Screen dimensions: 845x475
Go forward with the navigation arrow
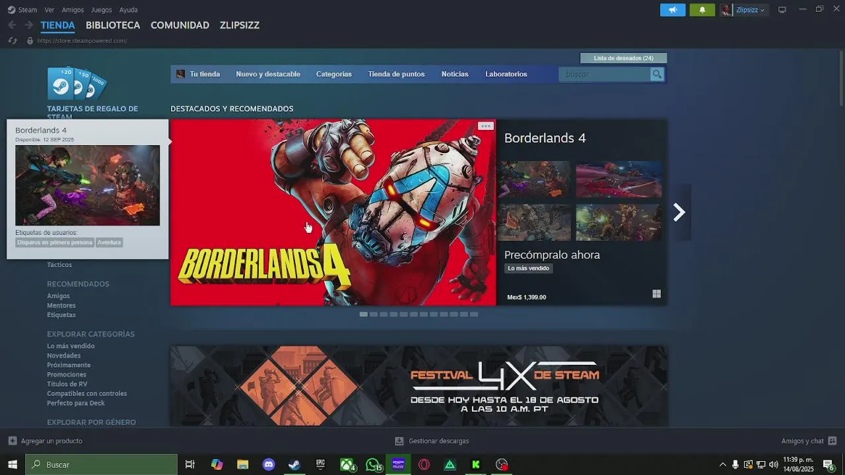28,25
